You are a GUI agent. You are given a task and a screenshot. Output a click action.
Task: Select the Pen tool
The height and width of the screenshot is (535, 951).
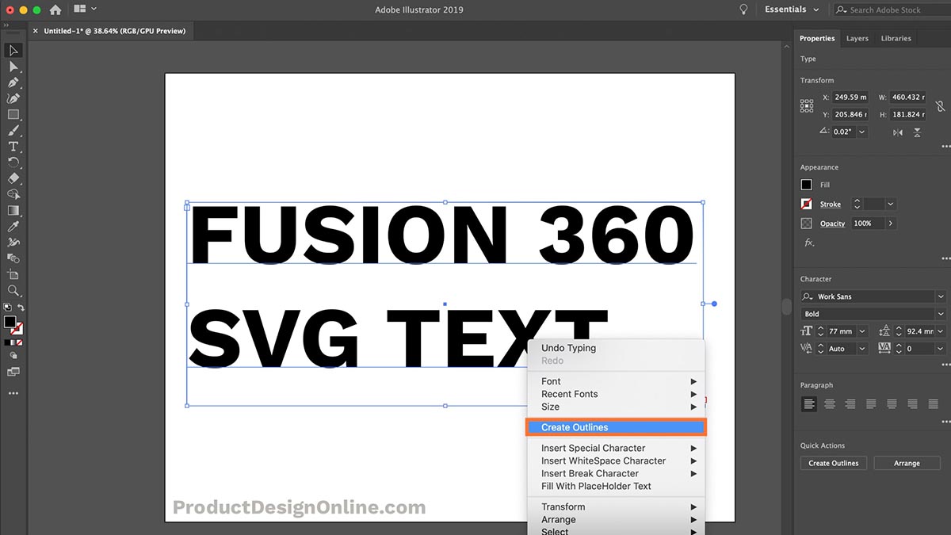pos(13,82)
